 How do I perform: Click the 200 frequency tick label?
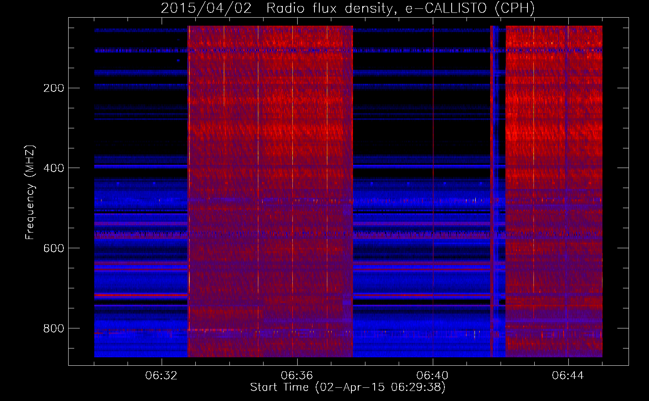point(54,88)
